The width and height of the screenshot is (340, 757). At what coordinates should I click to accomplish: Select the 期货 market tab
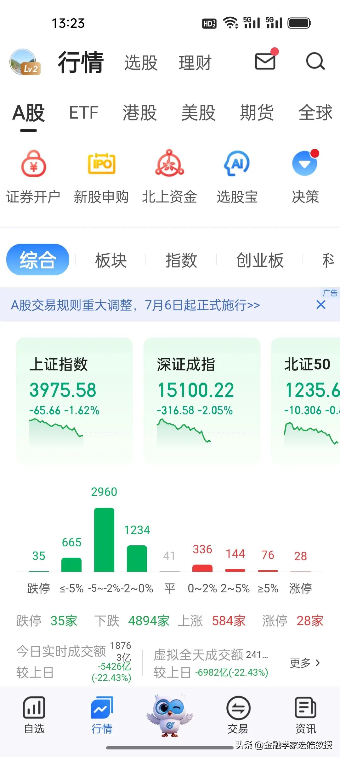(257, 113)
